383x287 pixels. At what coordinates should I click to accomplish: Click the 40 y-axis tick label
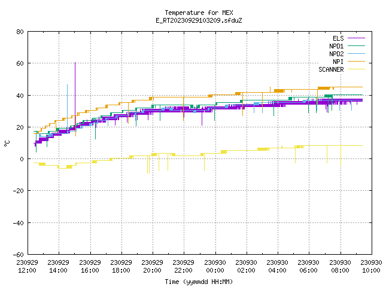tap(20, 96)
